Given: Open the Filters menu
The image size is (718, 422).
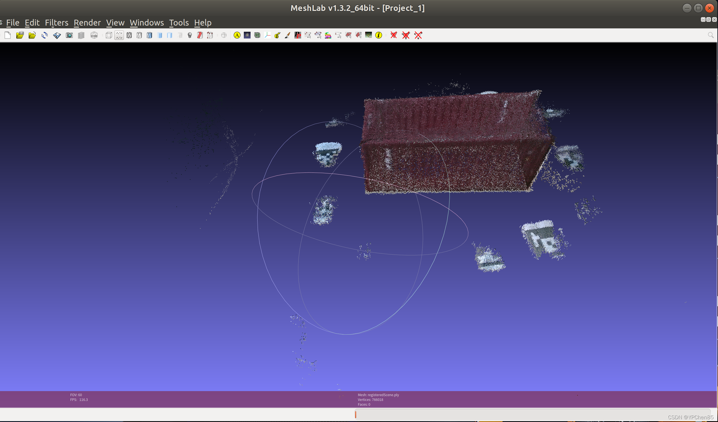Looking at the screenshot, I should [x=56, y=22].
